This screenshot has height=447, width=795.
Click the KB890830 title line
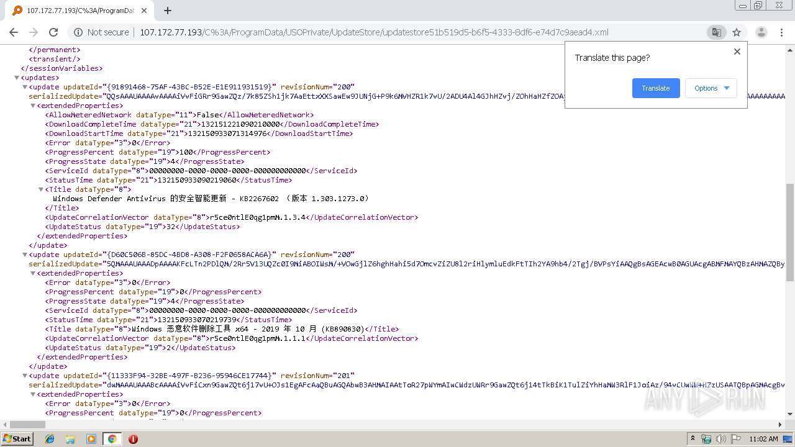click(x=222, y=329)
